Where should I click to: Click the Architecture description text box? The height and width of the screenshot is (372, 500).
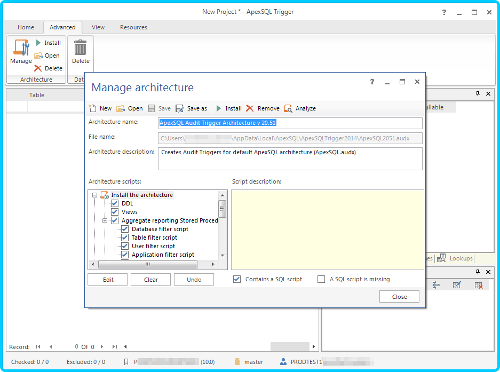290,159
